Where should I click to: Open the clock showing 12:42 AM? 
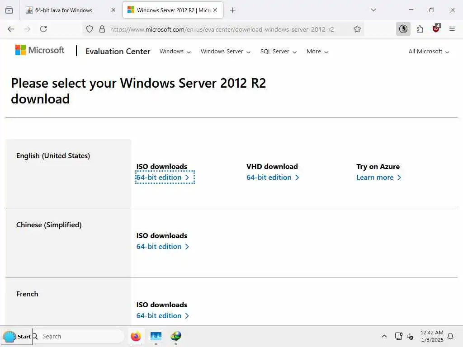click(x=432, y=336)
